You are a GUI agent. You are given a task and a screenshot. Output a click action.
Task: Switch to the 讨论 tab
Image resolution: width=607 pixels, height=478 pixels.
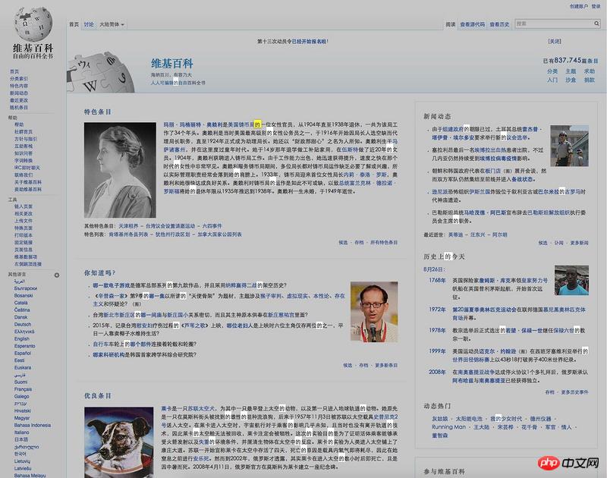click(x=89, y=24)
